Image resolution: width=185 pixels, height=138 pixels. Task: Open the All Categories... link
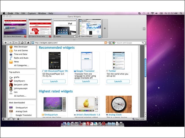(21, 66)
